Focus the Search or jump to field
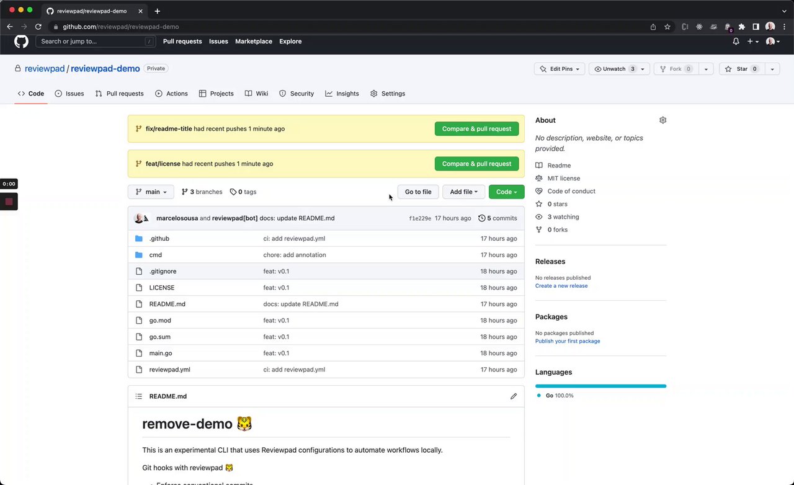 click(93, 42)
